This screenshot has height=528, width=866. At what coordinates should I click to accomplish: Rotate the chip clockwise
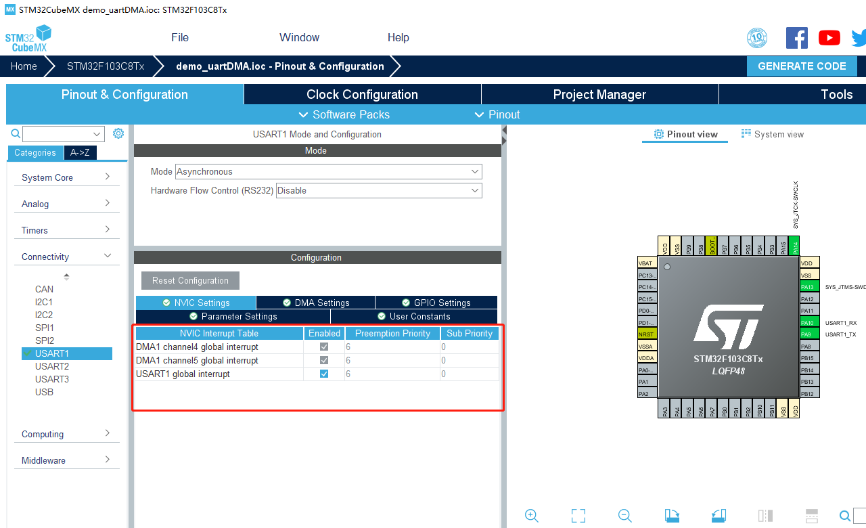tap(672, 516)
